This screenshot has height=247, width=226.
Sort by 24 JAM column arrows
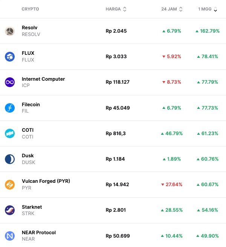[181, 9]
